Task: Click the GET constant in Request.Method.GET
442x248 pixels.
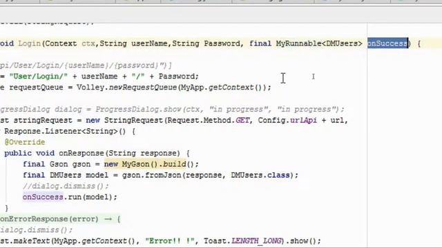Action: point(242,121)
